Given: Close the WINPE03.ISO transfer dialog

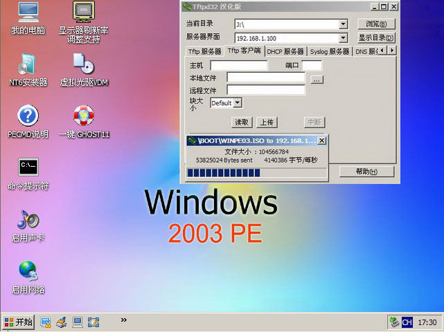Looking at the screenshot, I should tap(321, 140).
